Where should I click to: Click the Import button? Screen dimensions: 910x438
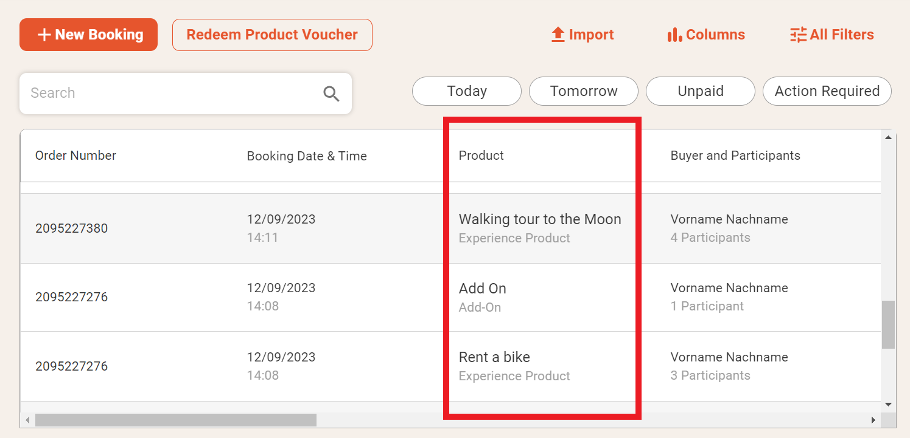click(583, 35)
